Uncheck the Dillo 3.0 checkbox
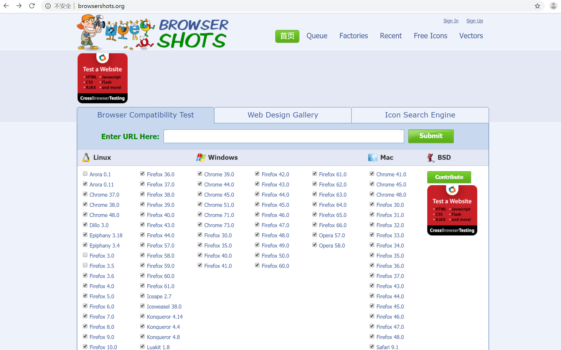The height and width of the screenshot is (350, 561). [85, 225]
